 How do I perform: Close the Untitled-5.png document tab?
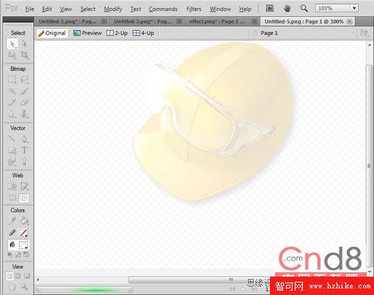350,21
